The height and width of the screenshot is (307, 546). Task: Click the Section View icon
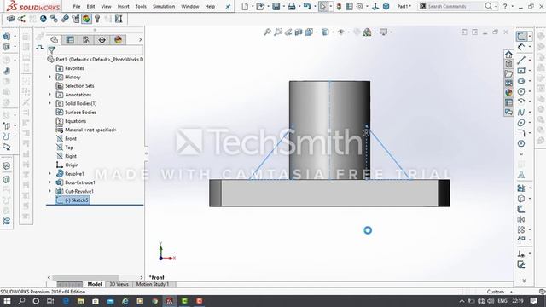299,32
